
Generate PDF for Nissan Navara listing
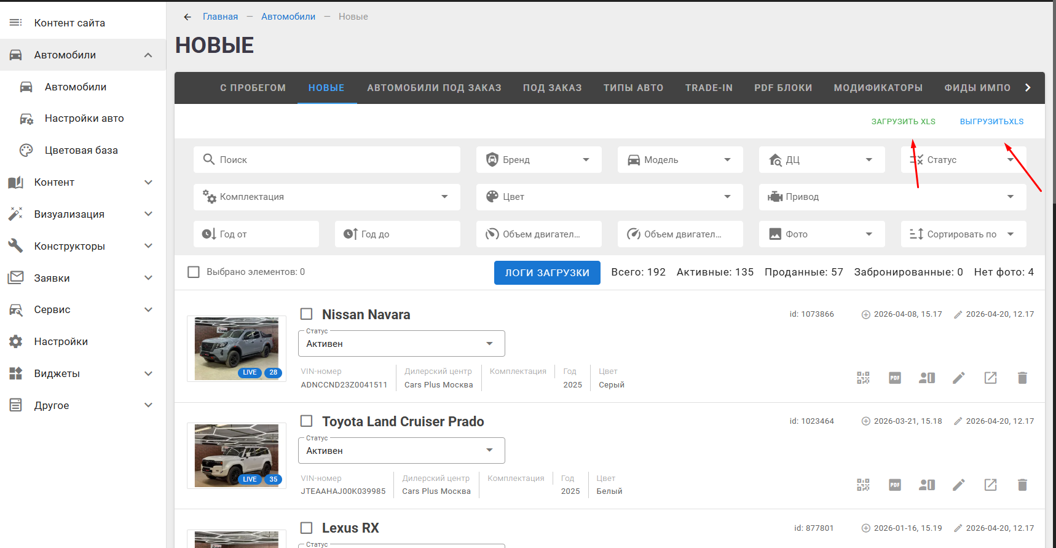point(895,378)
